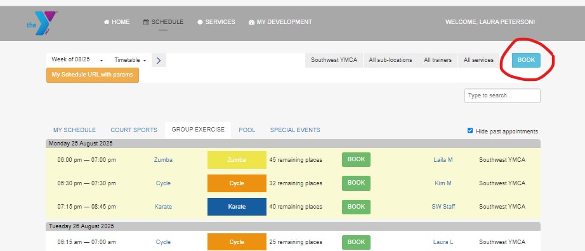Click the home icon beside HOME

[x=107, y=22]
